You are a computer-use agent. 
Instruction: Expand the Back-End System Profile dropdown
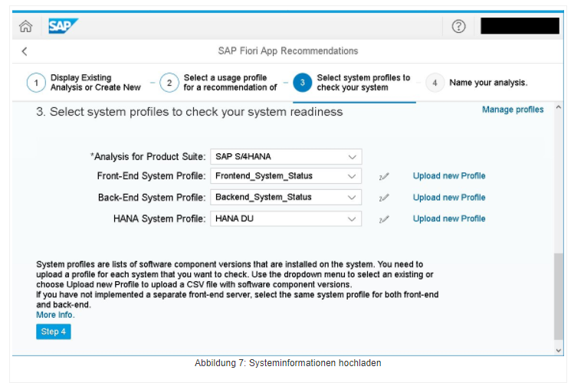pyautogui.click(x=352, y=198)
